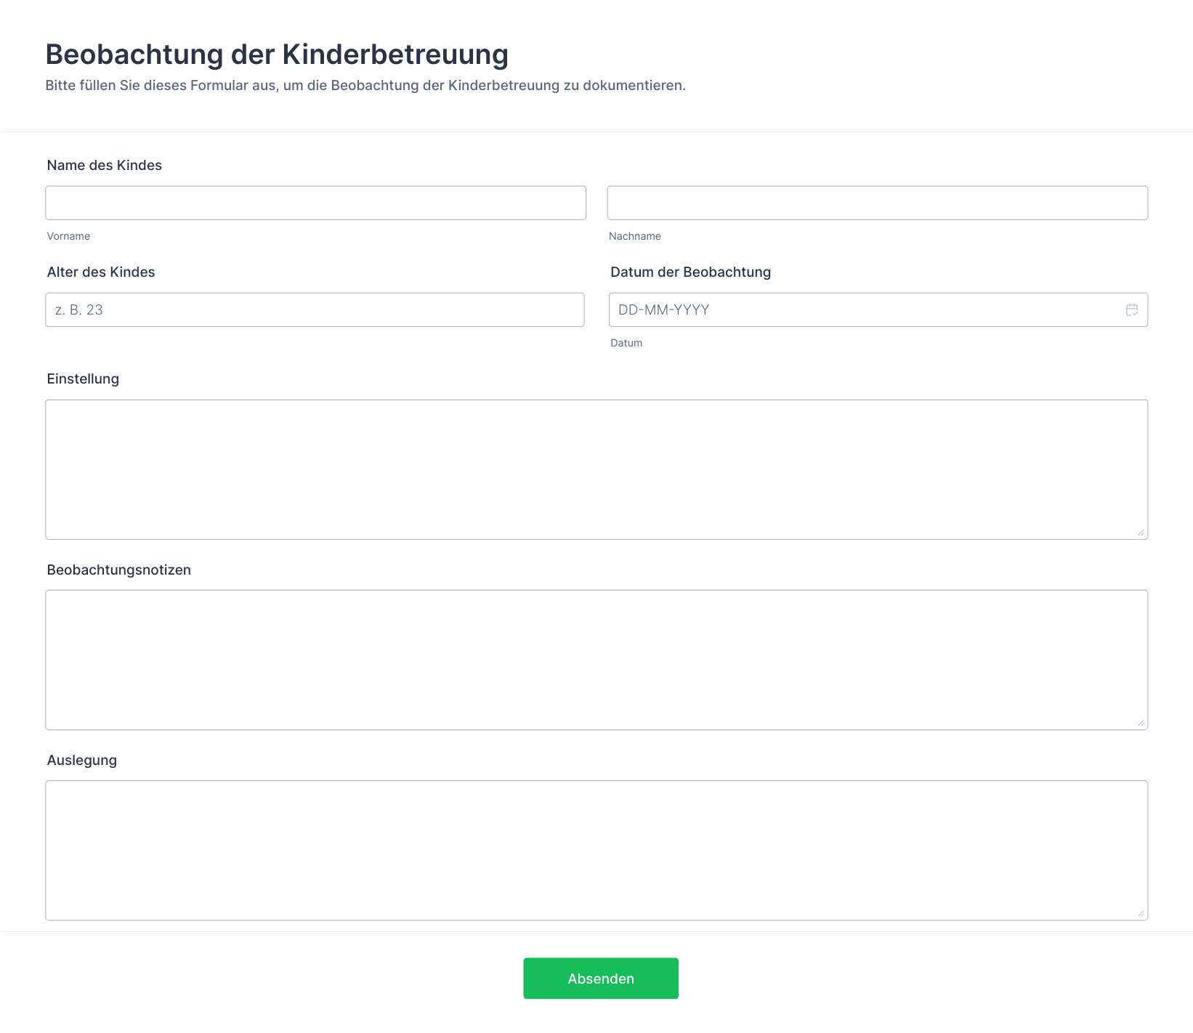The height and width of the screenshot is (1033, 1193).
Task: Click the Vorname text field
Action: tap(315, 203)
